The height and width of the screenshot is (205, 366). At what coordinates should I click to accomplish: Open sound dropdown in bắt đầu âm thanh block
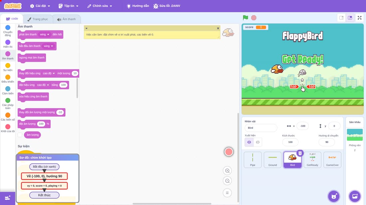48,46
